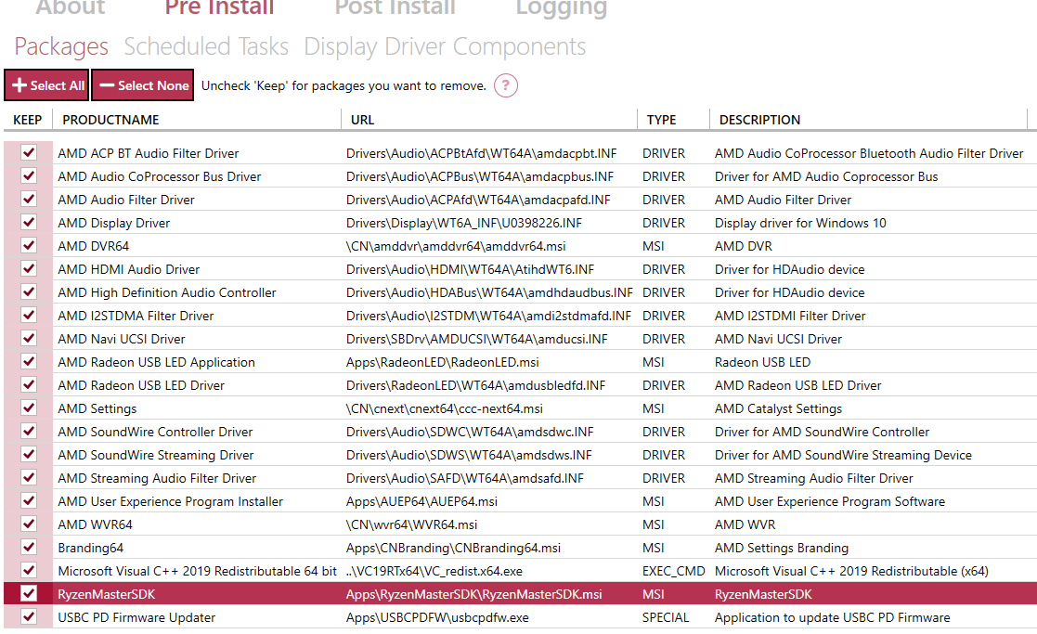1037x634 pixels.
Task: Uncheck Keep for RyzenMasterSDK
Action: [x=29, y=594]
